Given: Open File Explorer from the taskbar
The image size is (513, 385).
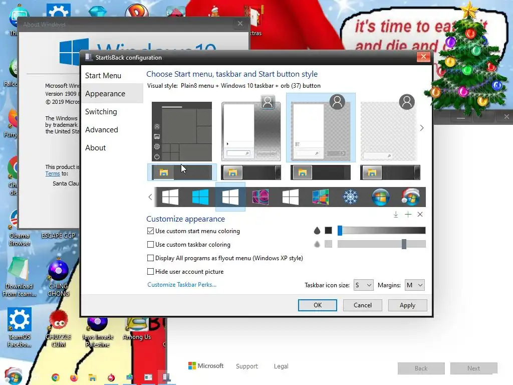Looking at the screenshot, I should (x=93, y=377).
